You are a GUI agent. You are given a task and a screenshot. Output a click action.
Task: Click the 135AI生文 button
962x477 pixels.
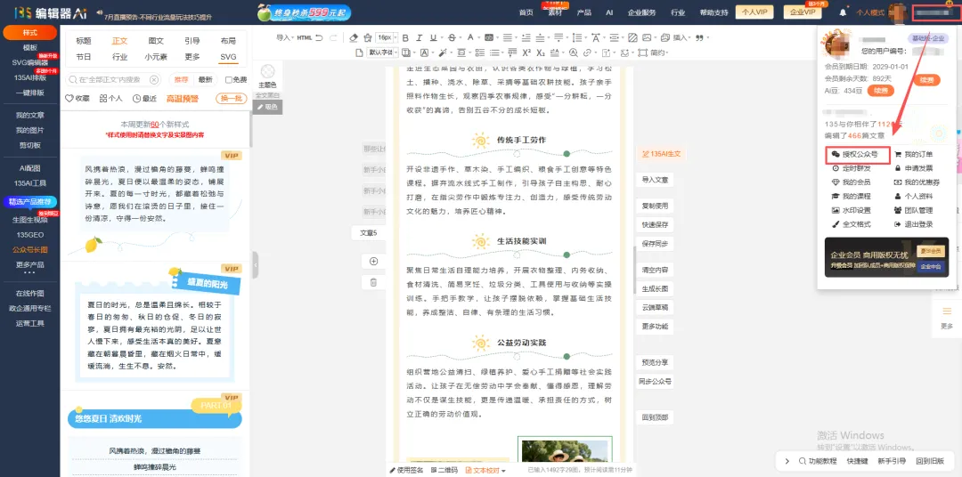[661, 154]
